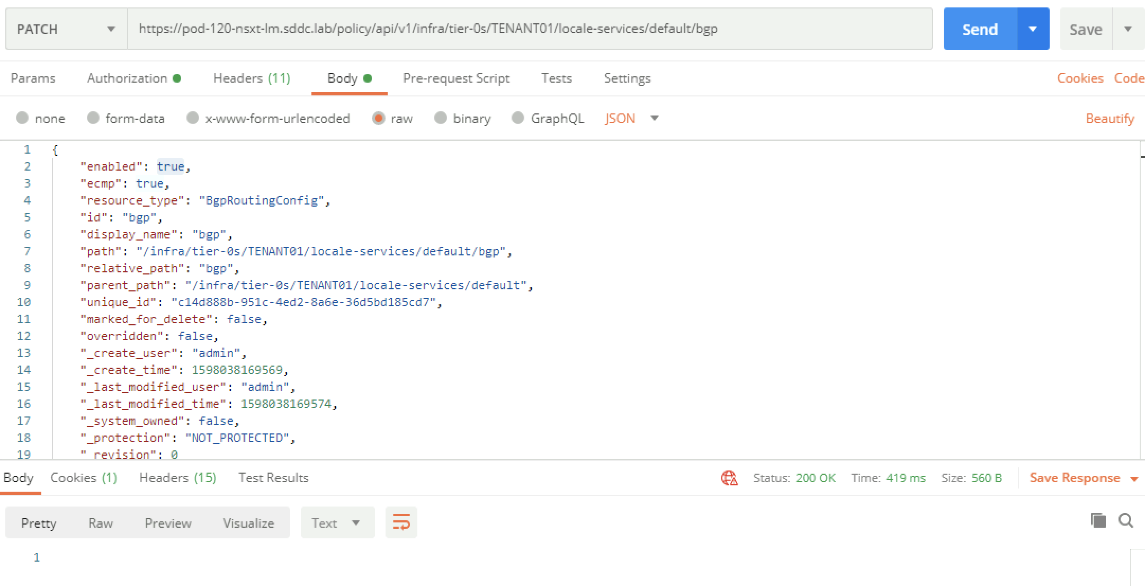This screenshot has height=586, width=1145.
Task: Choose the GraphQL body type radio
Action: point(518,118)
